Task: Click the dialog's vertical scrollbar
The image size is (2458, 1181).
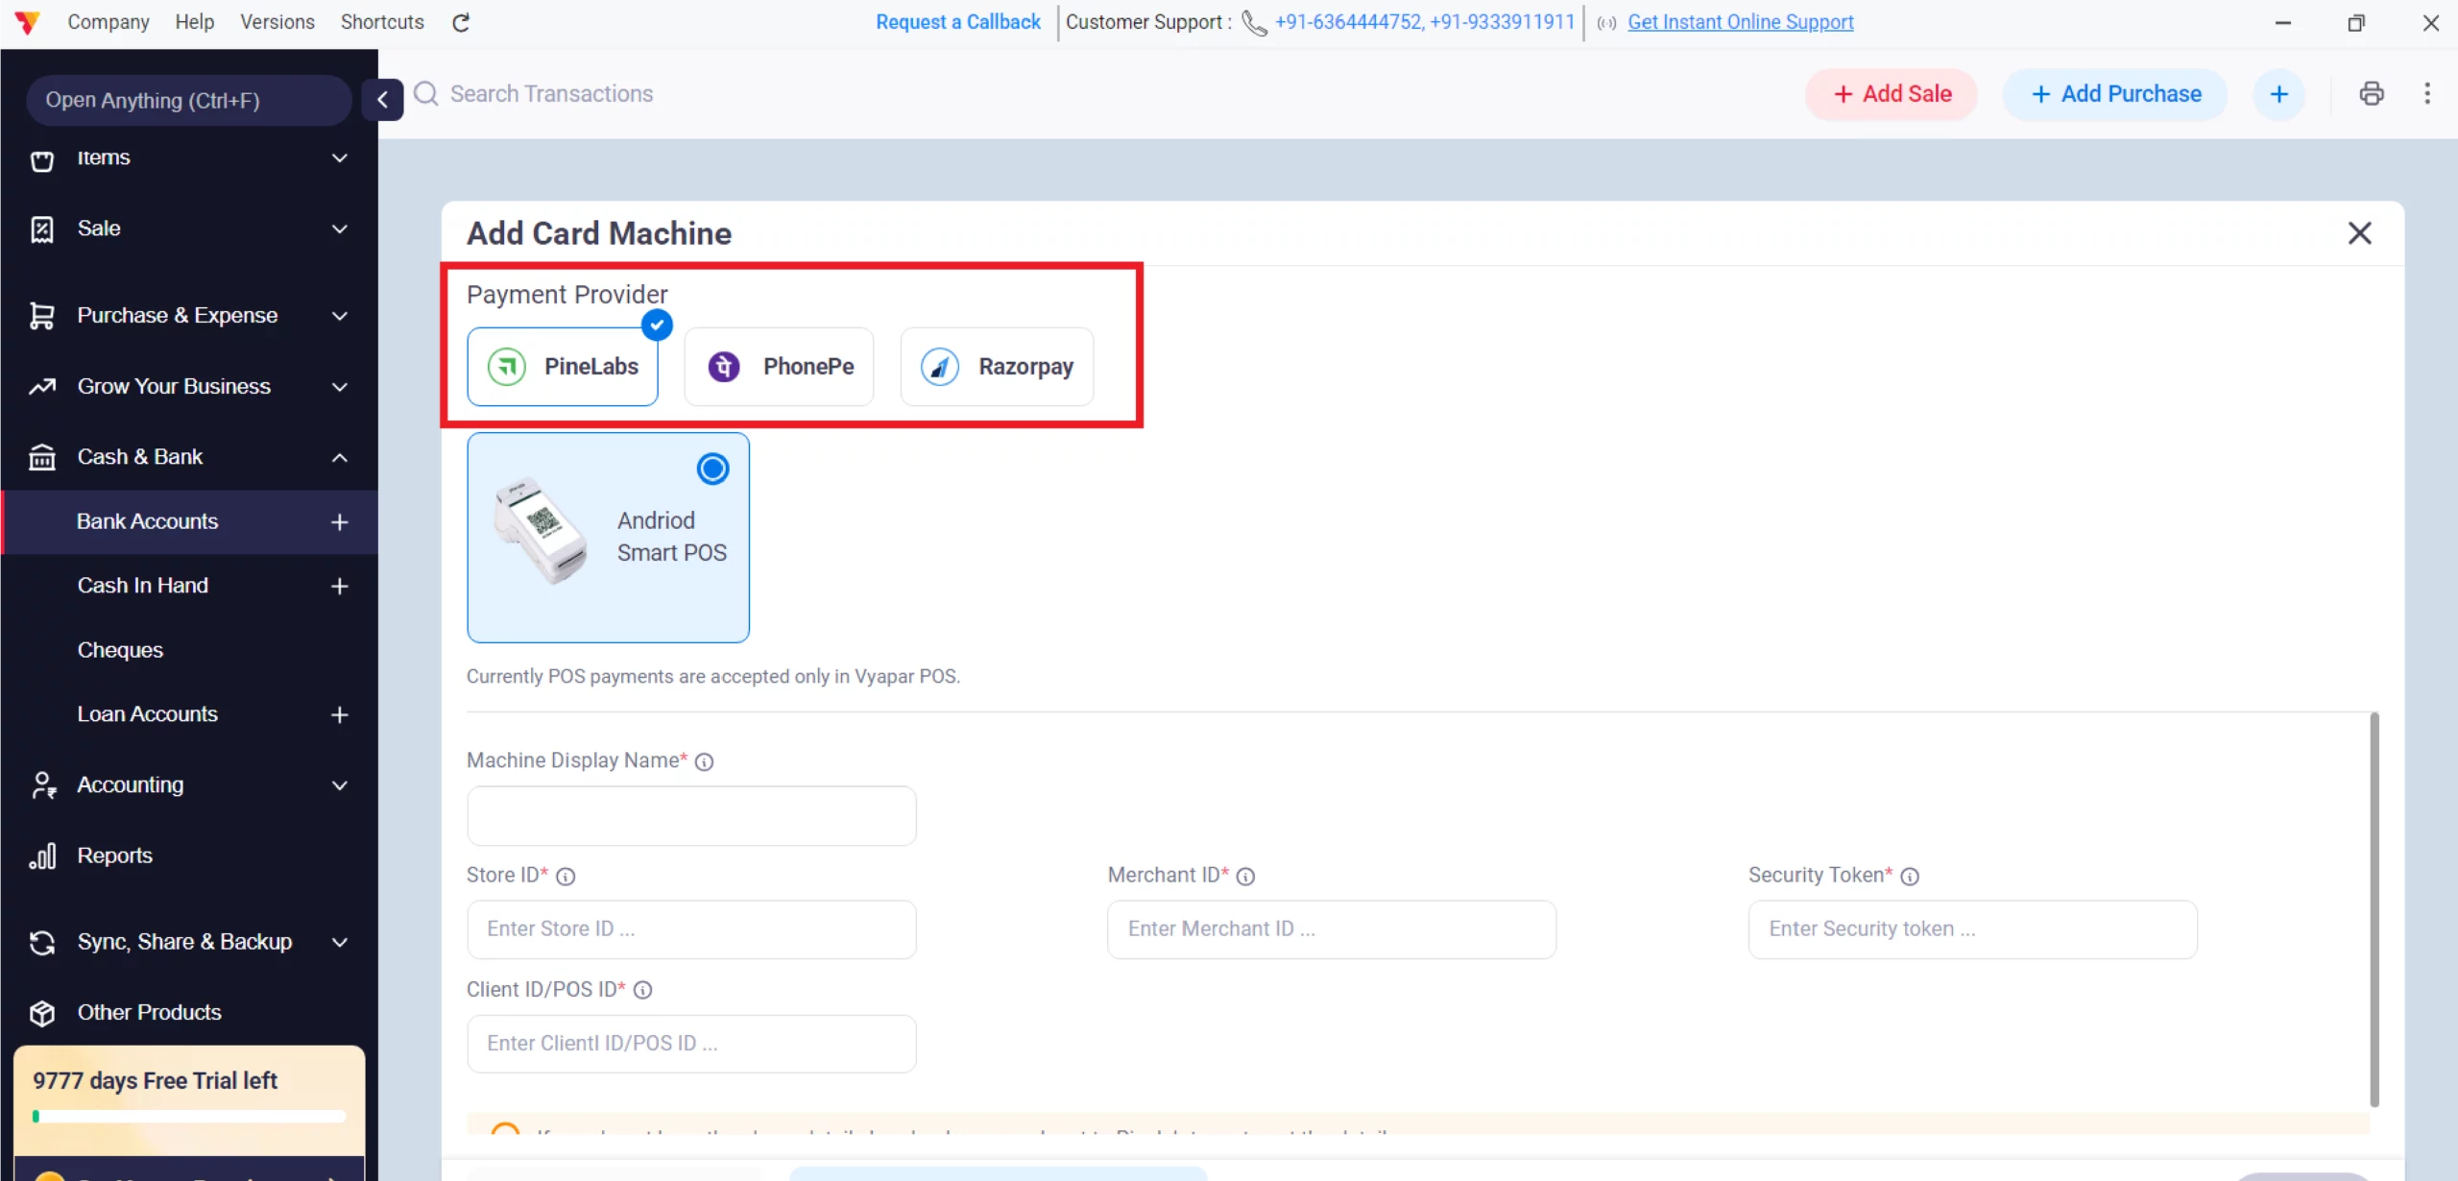Action: (2374, 910)
